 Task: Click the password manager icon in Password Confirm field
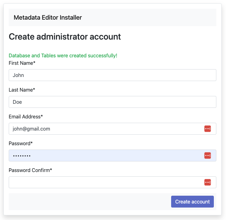pyautogui.click(x=207, y=182)
